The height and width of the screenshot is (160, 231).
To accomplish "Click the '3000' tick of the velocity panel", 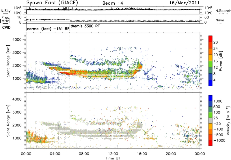I will (x=17, y=112).
